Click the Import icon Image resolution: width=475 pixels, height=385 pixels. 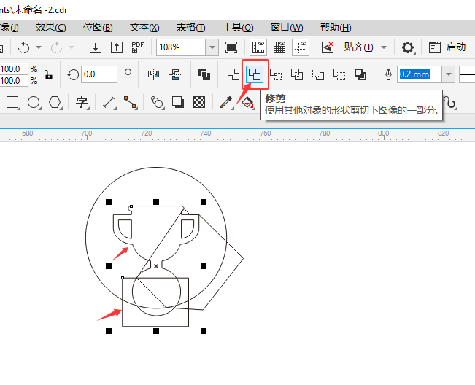tap(96, 47)
